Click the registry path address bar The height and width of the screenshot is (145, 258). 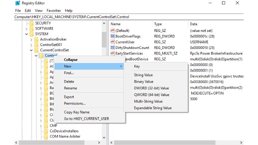[x=129, y=17]
